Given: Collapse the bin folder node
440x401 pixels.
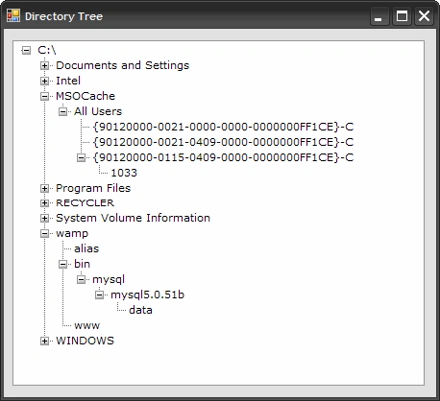Looking at the screenshot, I should pyautogui.click(x=62, y=264).
